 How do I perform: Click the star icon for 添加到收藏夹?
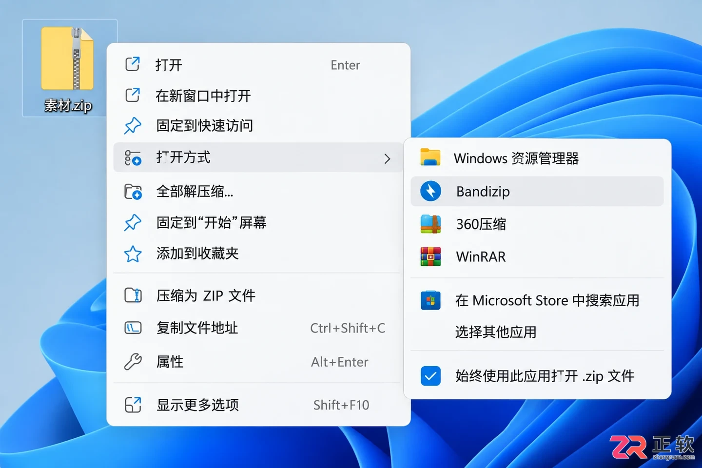[x=133, y=253]
